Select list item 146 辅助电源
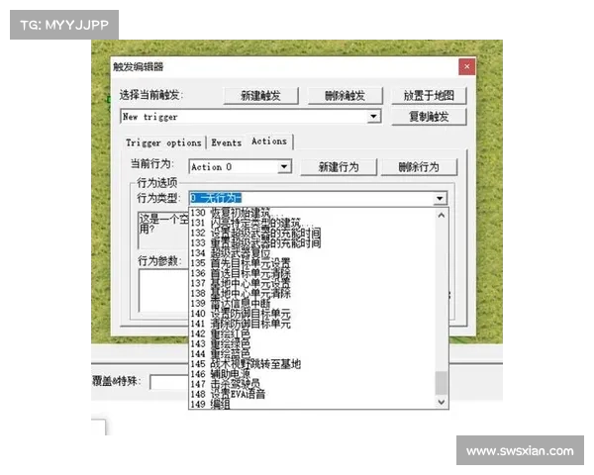 click(313, 374)
